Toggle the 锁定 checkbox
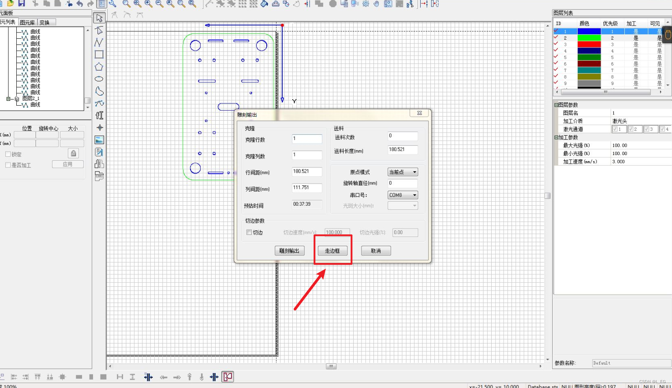This screenshot has height=388, width=672. coord(8,154)
